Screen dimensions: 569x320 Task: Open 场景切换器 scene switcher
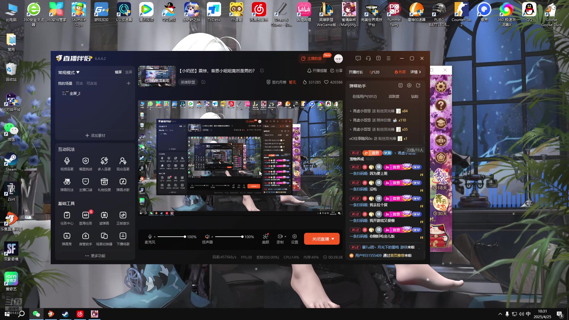coord(104,239)
